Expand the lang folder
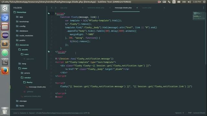Image resolution: width=207 pixels, height=116 pixels. (22, 64)
